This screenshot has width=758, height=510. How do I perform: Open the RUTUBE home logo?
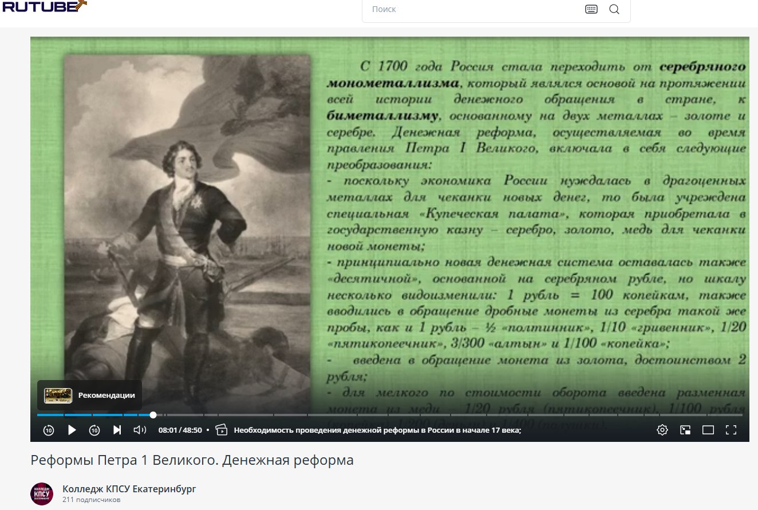(44, 6)
